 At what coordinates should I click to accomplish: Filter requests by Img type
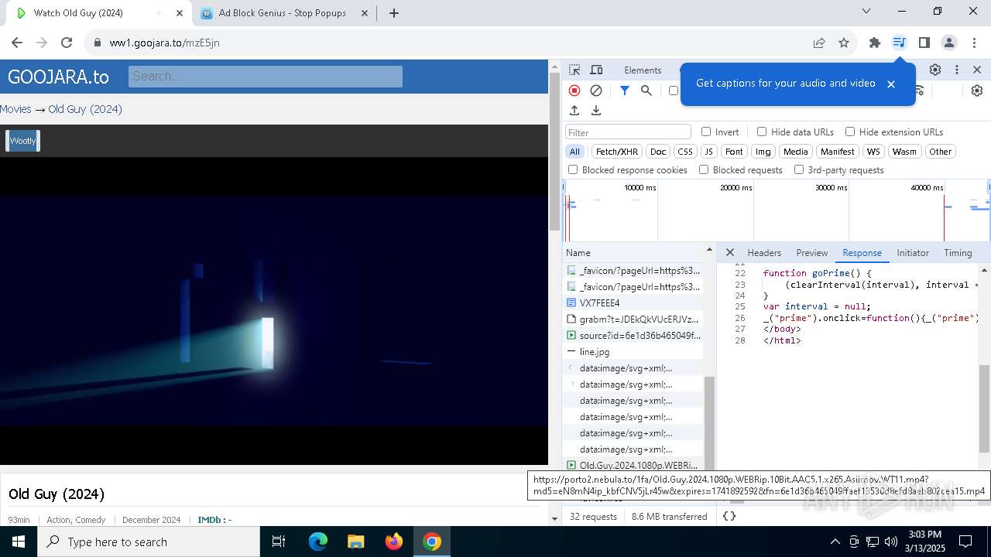click(763, 152)
